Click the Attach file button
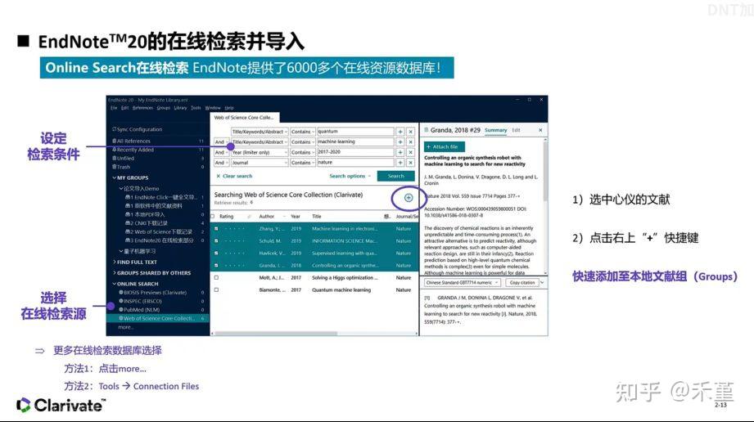The height and width of the screenshot is (422, 754). (445, 147)
